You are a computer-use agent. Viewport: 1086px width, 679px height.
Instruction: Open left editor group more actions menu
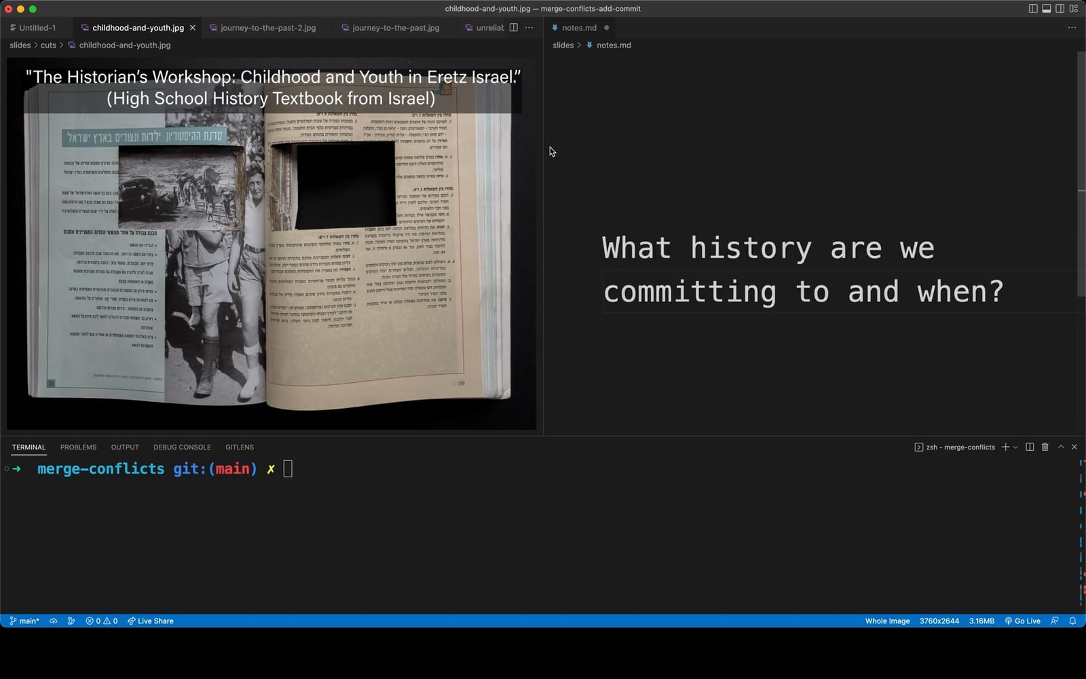[x=529, y=28]
